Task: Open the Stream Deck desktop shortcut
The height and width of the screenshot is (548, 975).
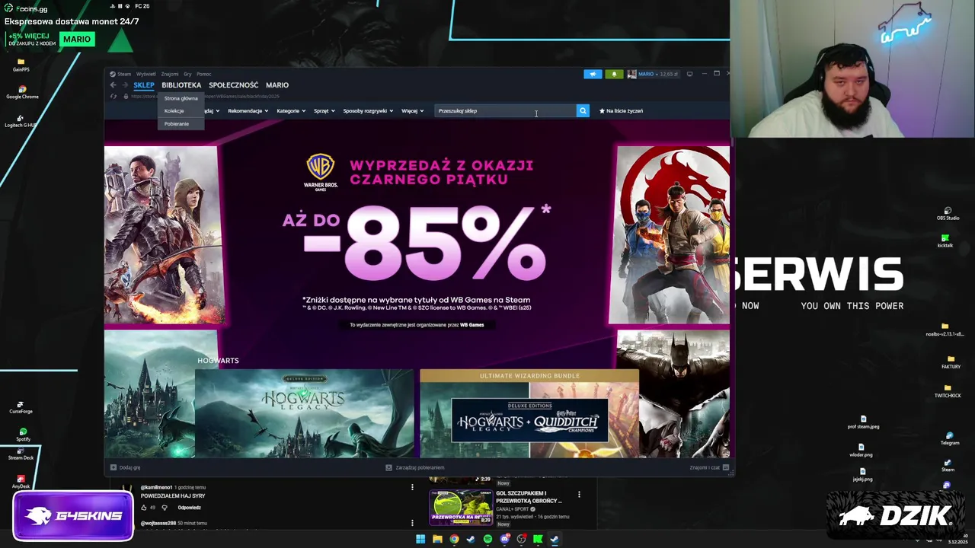Action: [21, 453]
